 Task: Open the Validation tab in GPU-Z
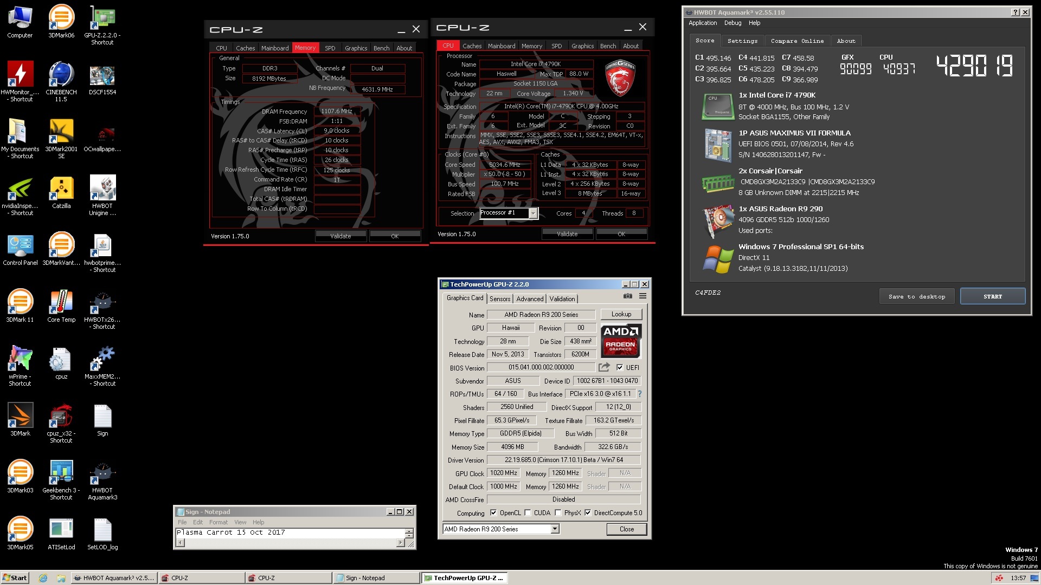[x=562, y=298]
